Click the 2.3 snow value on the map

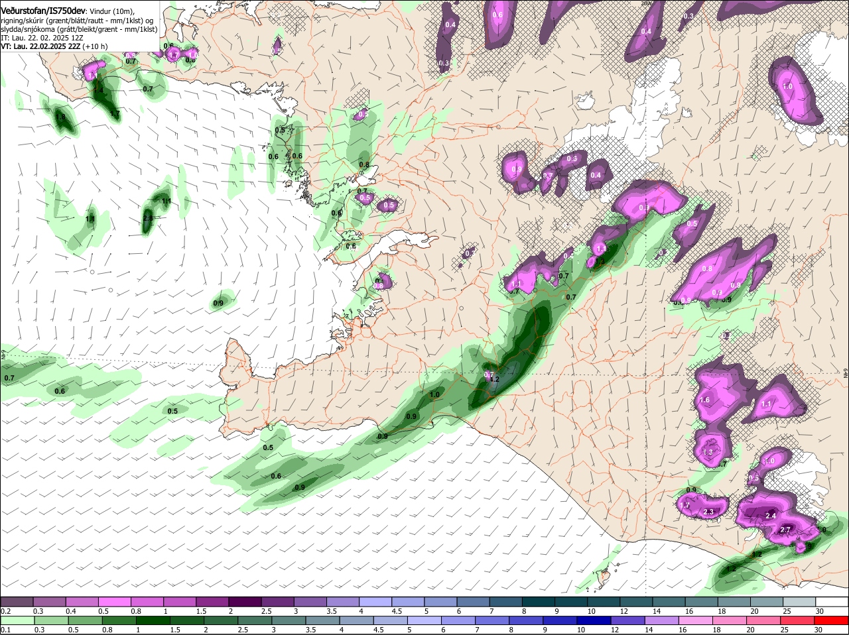[x=708, y=512]
